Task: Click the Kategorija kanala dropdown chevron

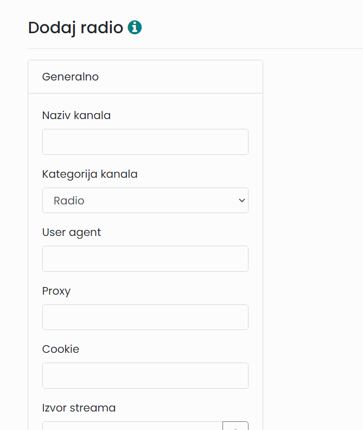Action: pos(241,201)
